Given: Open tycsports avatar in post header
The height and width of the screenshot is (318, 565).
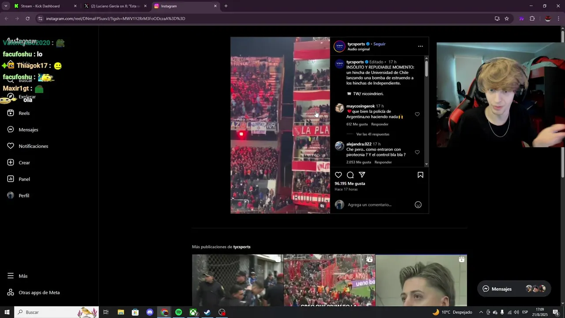Looking at the screenshot, I should (x=339, y=46).
